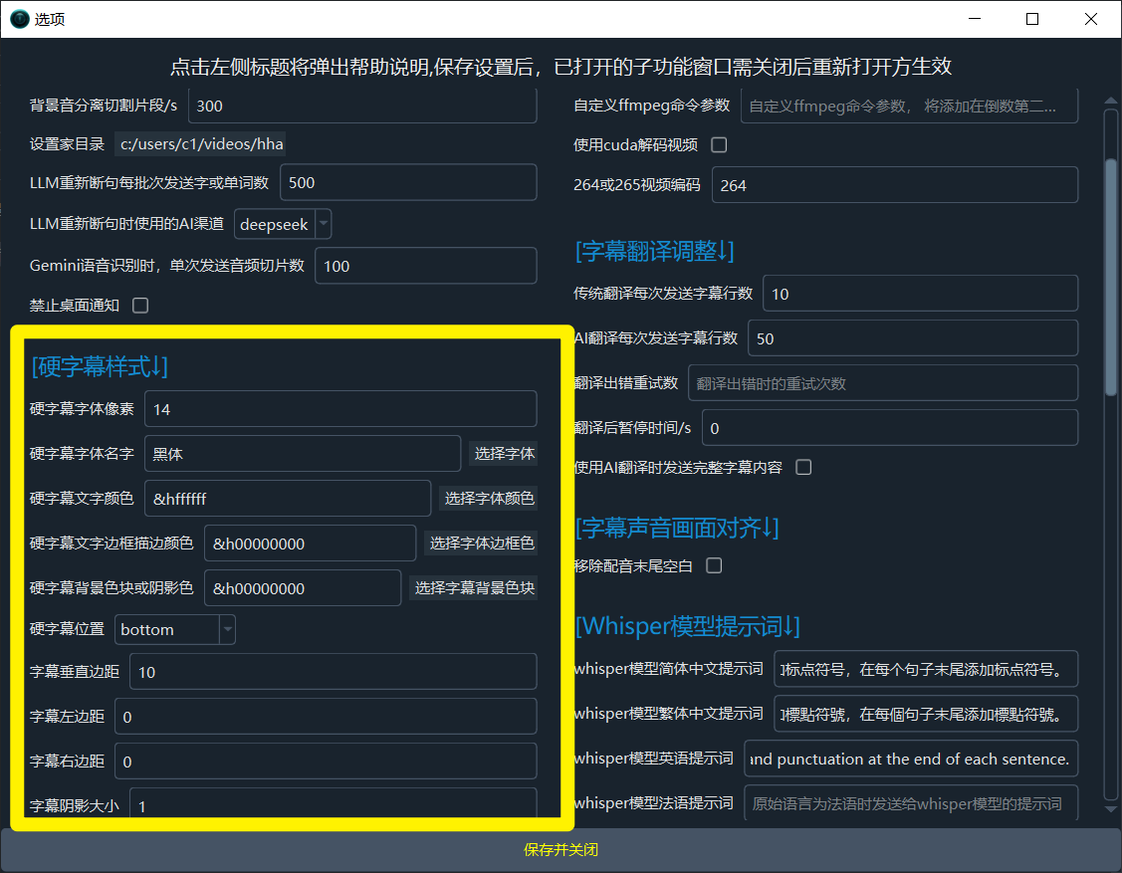
Task: Click 硬字幕样式 section header
Action: pos(100,367)
